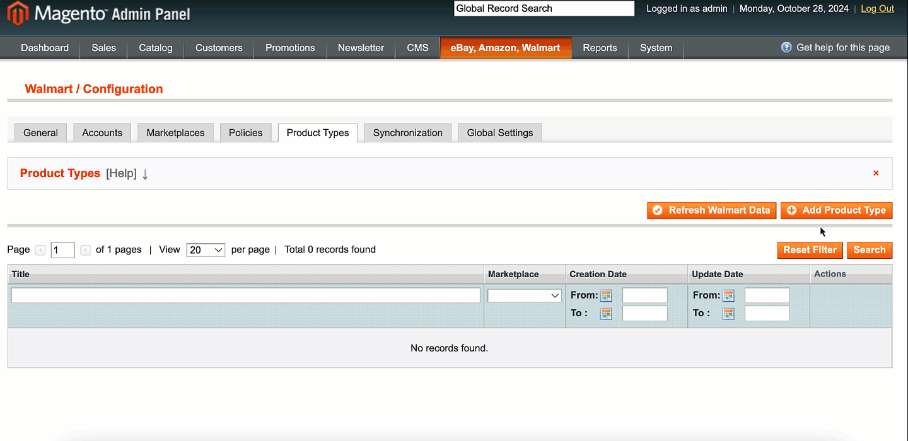
Task: Click Refresh Walmart Data button
Action: [711, 210]
